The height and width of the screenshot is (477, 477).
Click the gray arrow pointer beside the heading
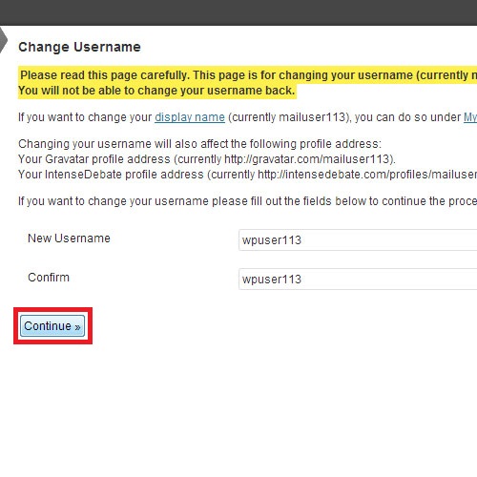[x=3, y=40]
